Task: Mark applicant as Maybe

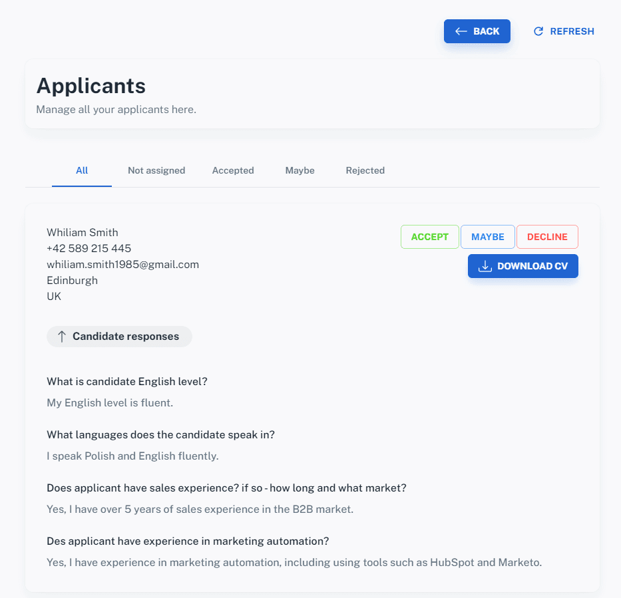Action: (x=487, y=237)
